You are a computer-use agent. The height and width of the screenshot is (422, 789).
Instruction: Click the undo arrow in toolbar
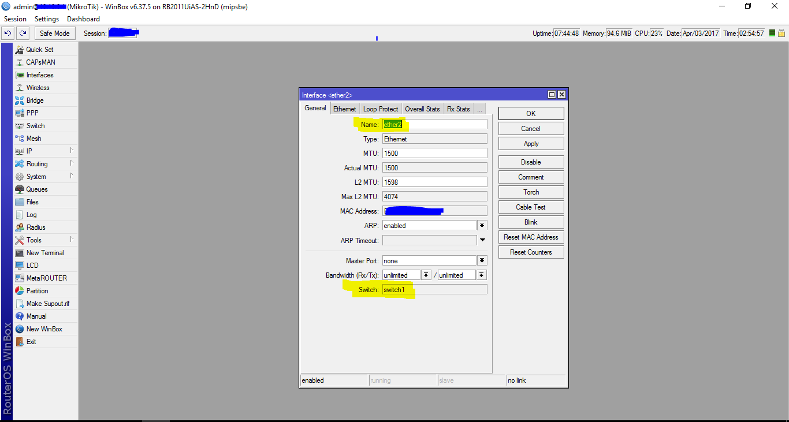click(x=8, y=33)
